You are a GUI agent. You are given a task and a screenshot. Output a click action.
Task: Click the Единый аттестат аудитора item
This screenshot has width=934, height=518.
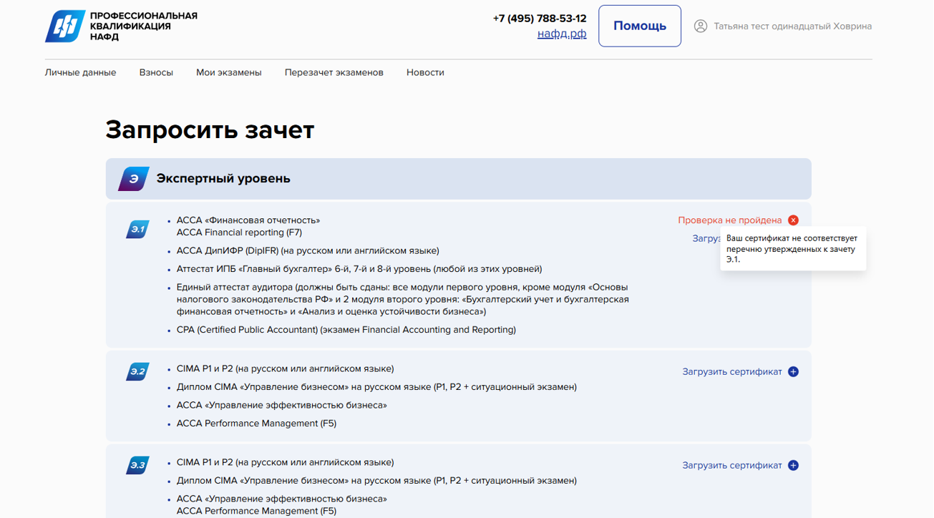coord(403,300)
